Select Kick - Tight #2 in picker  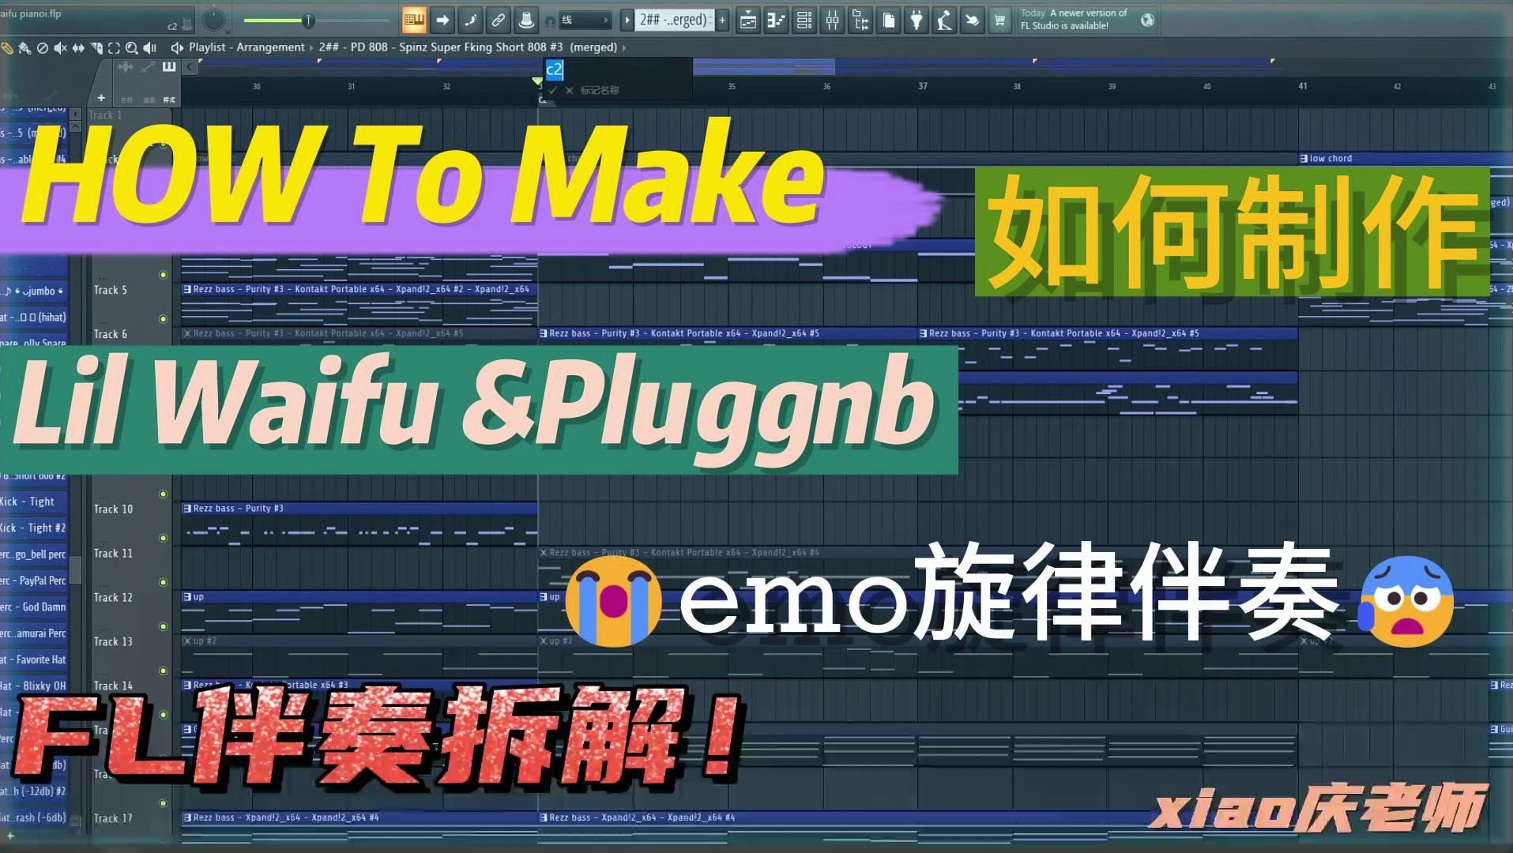click(33, 528)
